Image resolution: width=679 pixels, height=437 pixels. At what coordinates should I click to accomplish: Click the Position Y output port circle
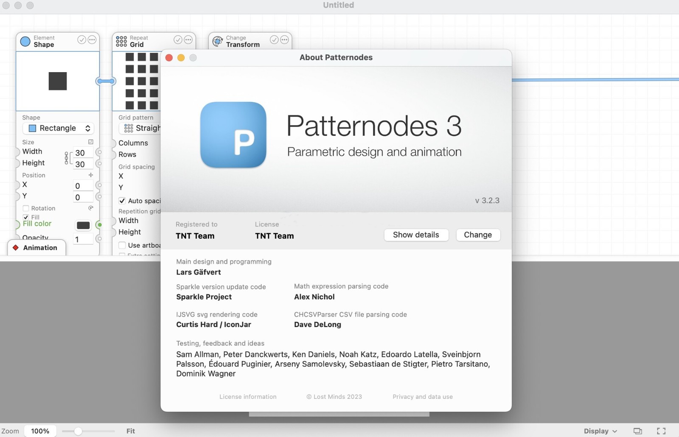click(99, 196)
